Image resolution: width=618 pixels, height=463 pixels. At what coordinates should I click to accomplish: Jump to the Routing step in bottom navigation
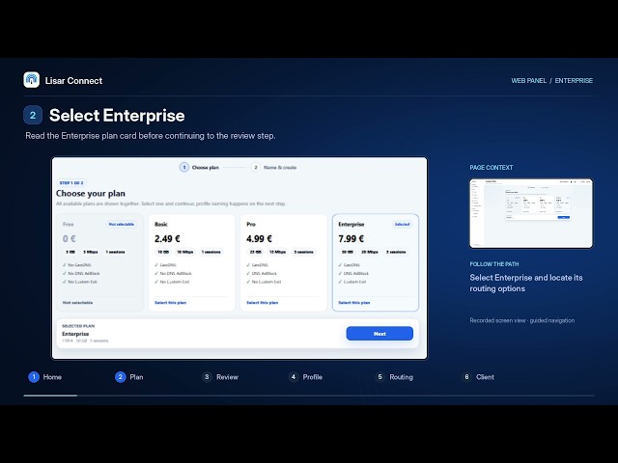click(394, 377)
